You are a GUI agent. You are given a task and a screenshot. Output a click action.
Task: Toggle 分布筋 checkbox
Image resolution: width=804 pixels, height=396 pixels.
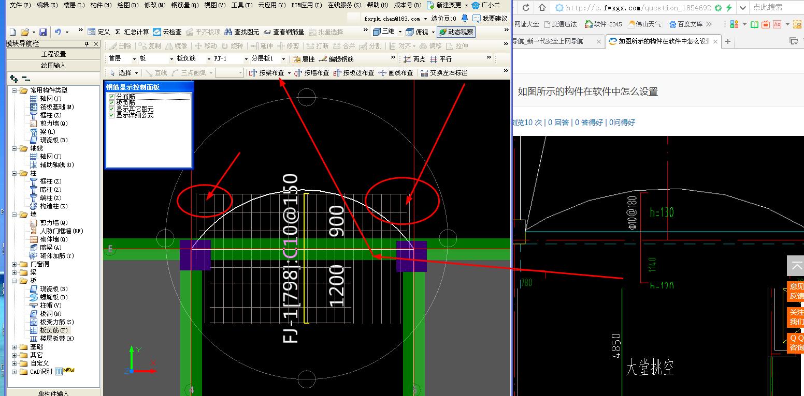tap(111, 97)
